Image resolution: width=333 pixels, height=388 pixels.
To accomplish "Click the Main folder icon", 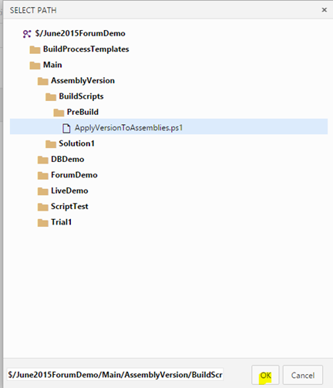I will click(35, 66).
